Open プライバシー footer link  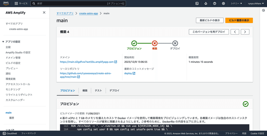coord(231,133)
